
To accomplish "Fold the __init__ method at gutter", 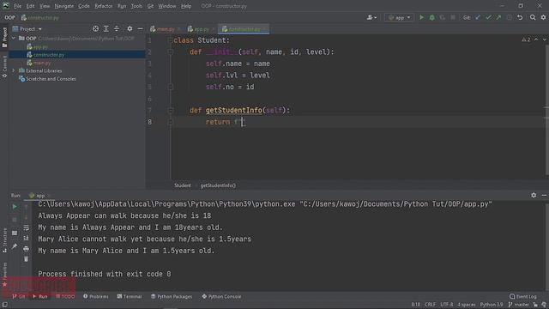I will [171, 52].
